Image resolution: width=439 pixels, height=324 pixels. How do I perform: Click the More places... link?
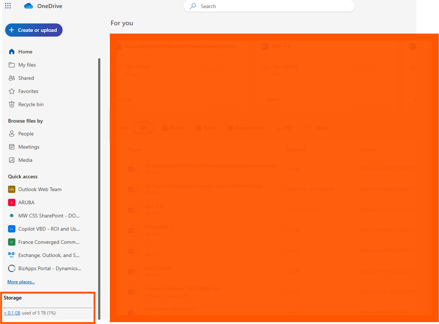coord(21,282)
